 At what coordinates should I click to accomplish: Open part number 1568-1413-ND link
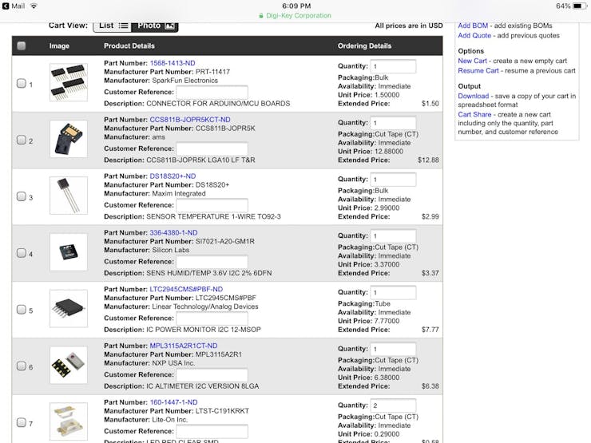173,63
